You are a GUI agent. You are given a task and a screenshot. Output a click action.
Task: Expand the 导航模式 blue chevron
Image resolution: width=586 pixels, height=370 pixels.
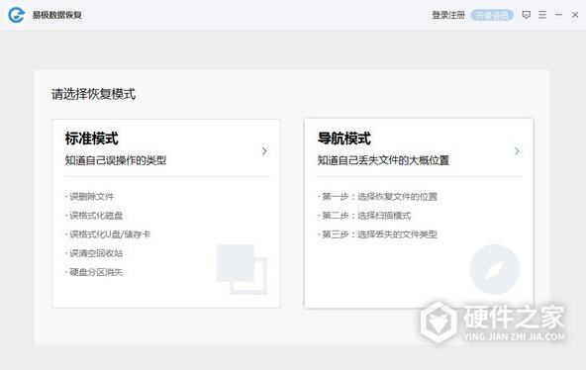click(x=517, y=151)
